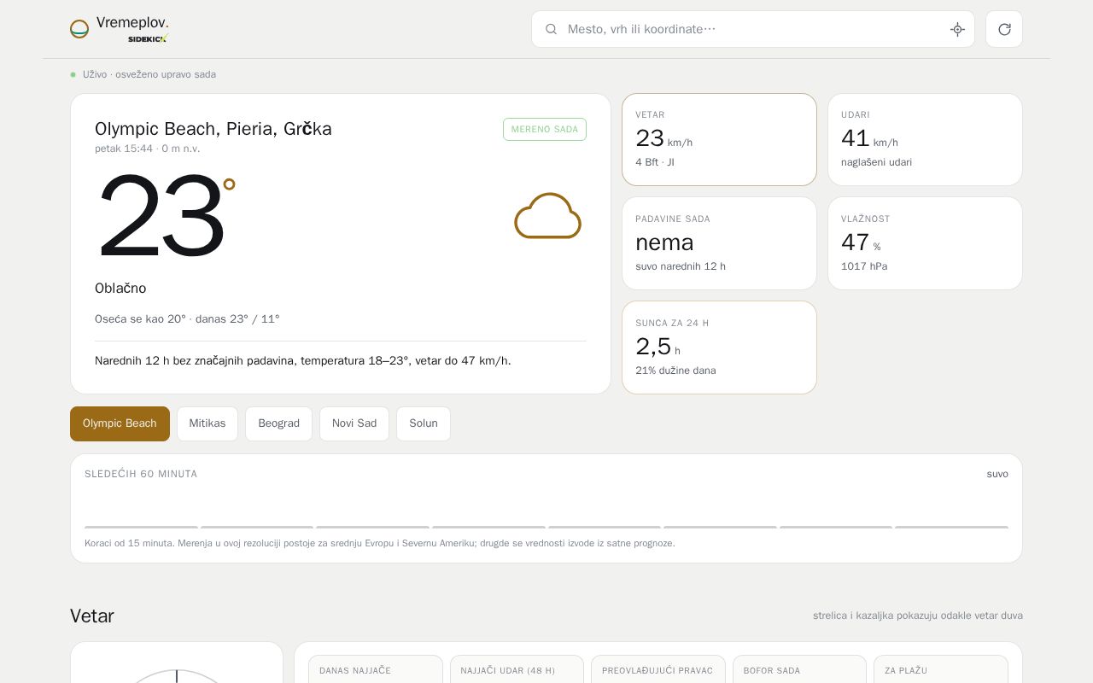
Task: Open the Sunca za 24 h card
Action: pos(719,347)
